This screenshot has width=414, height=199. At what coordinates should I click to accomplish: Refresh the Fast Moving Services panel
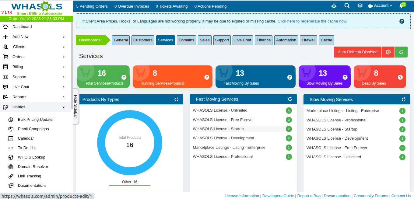[x=290, y=99]
